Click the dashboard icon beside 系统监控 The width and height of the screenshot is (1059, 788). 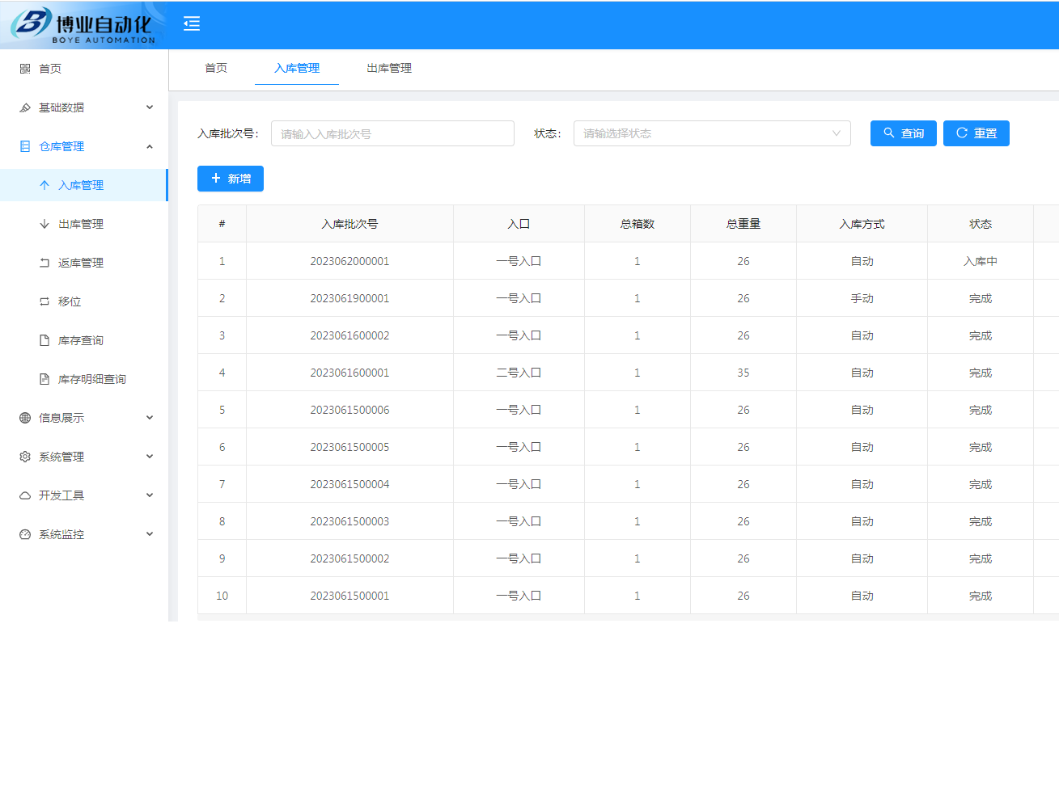(25, 534)
